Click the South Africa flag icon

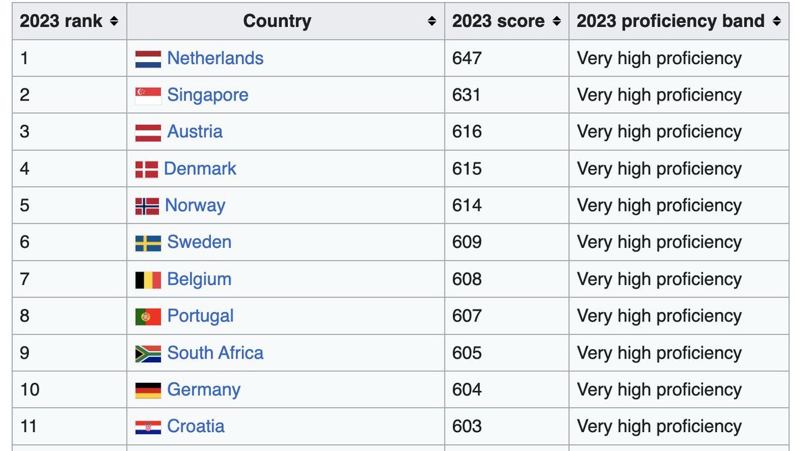[148, 353]
